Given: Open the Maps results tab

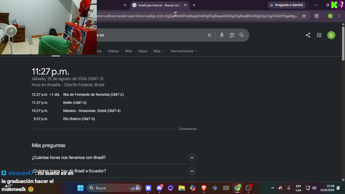Looking at the screenshot, I should pyautogui.click(x=143, y=51).
